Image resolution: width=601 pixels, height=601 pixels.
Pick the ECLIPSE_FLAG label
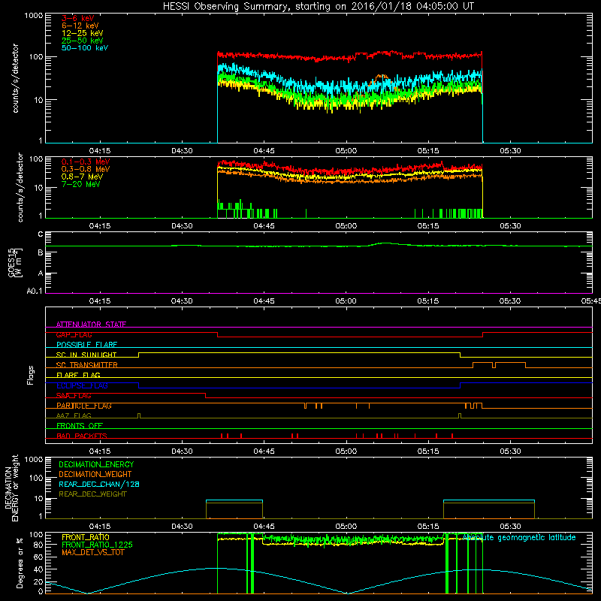point(82,385)
